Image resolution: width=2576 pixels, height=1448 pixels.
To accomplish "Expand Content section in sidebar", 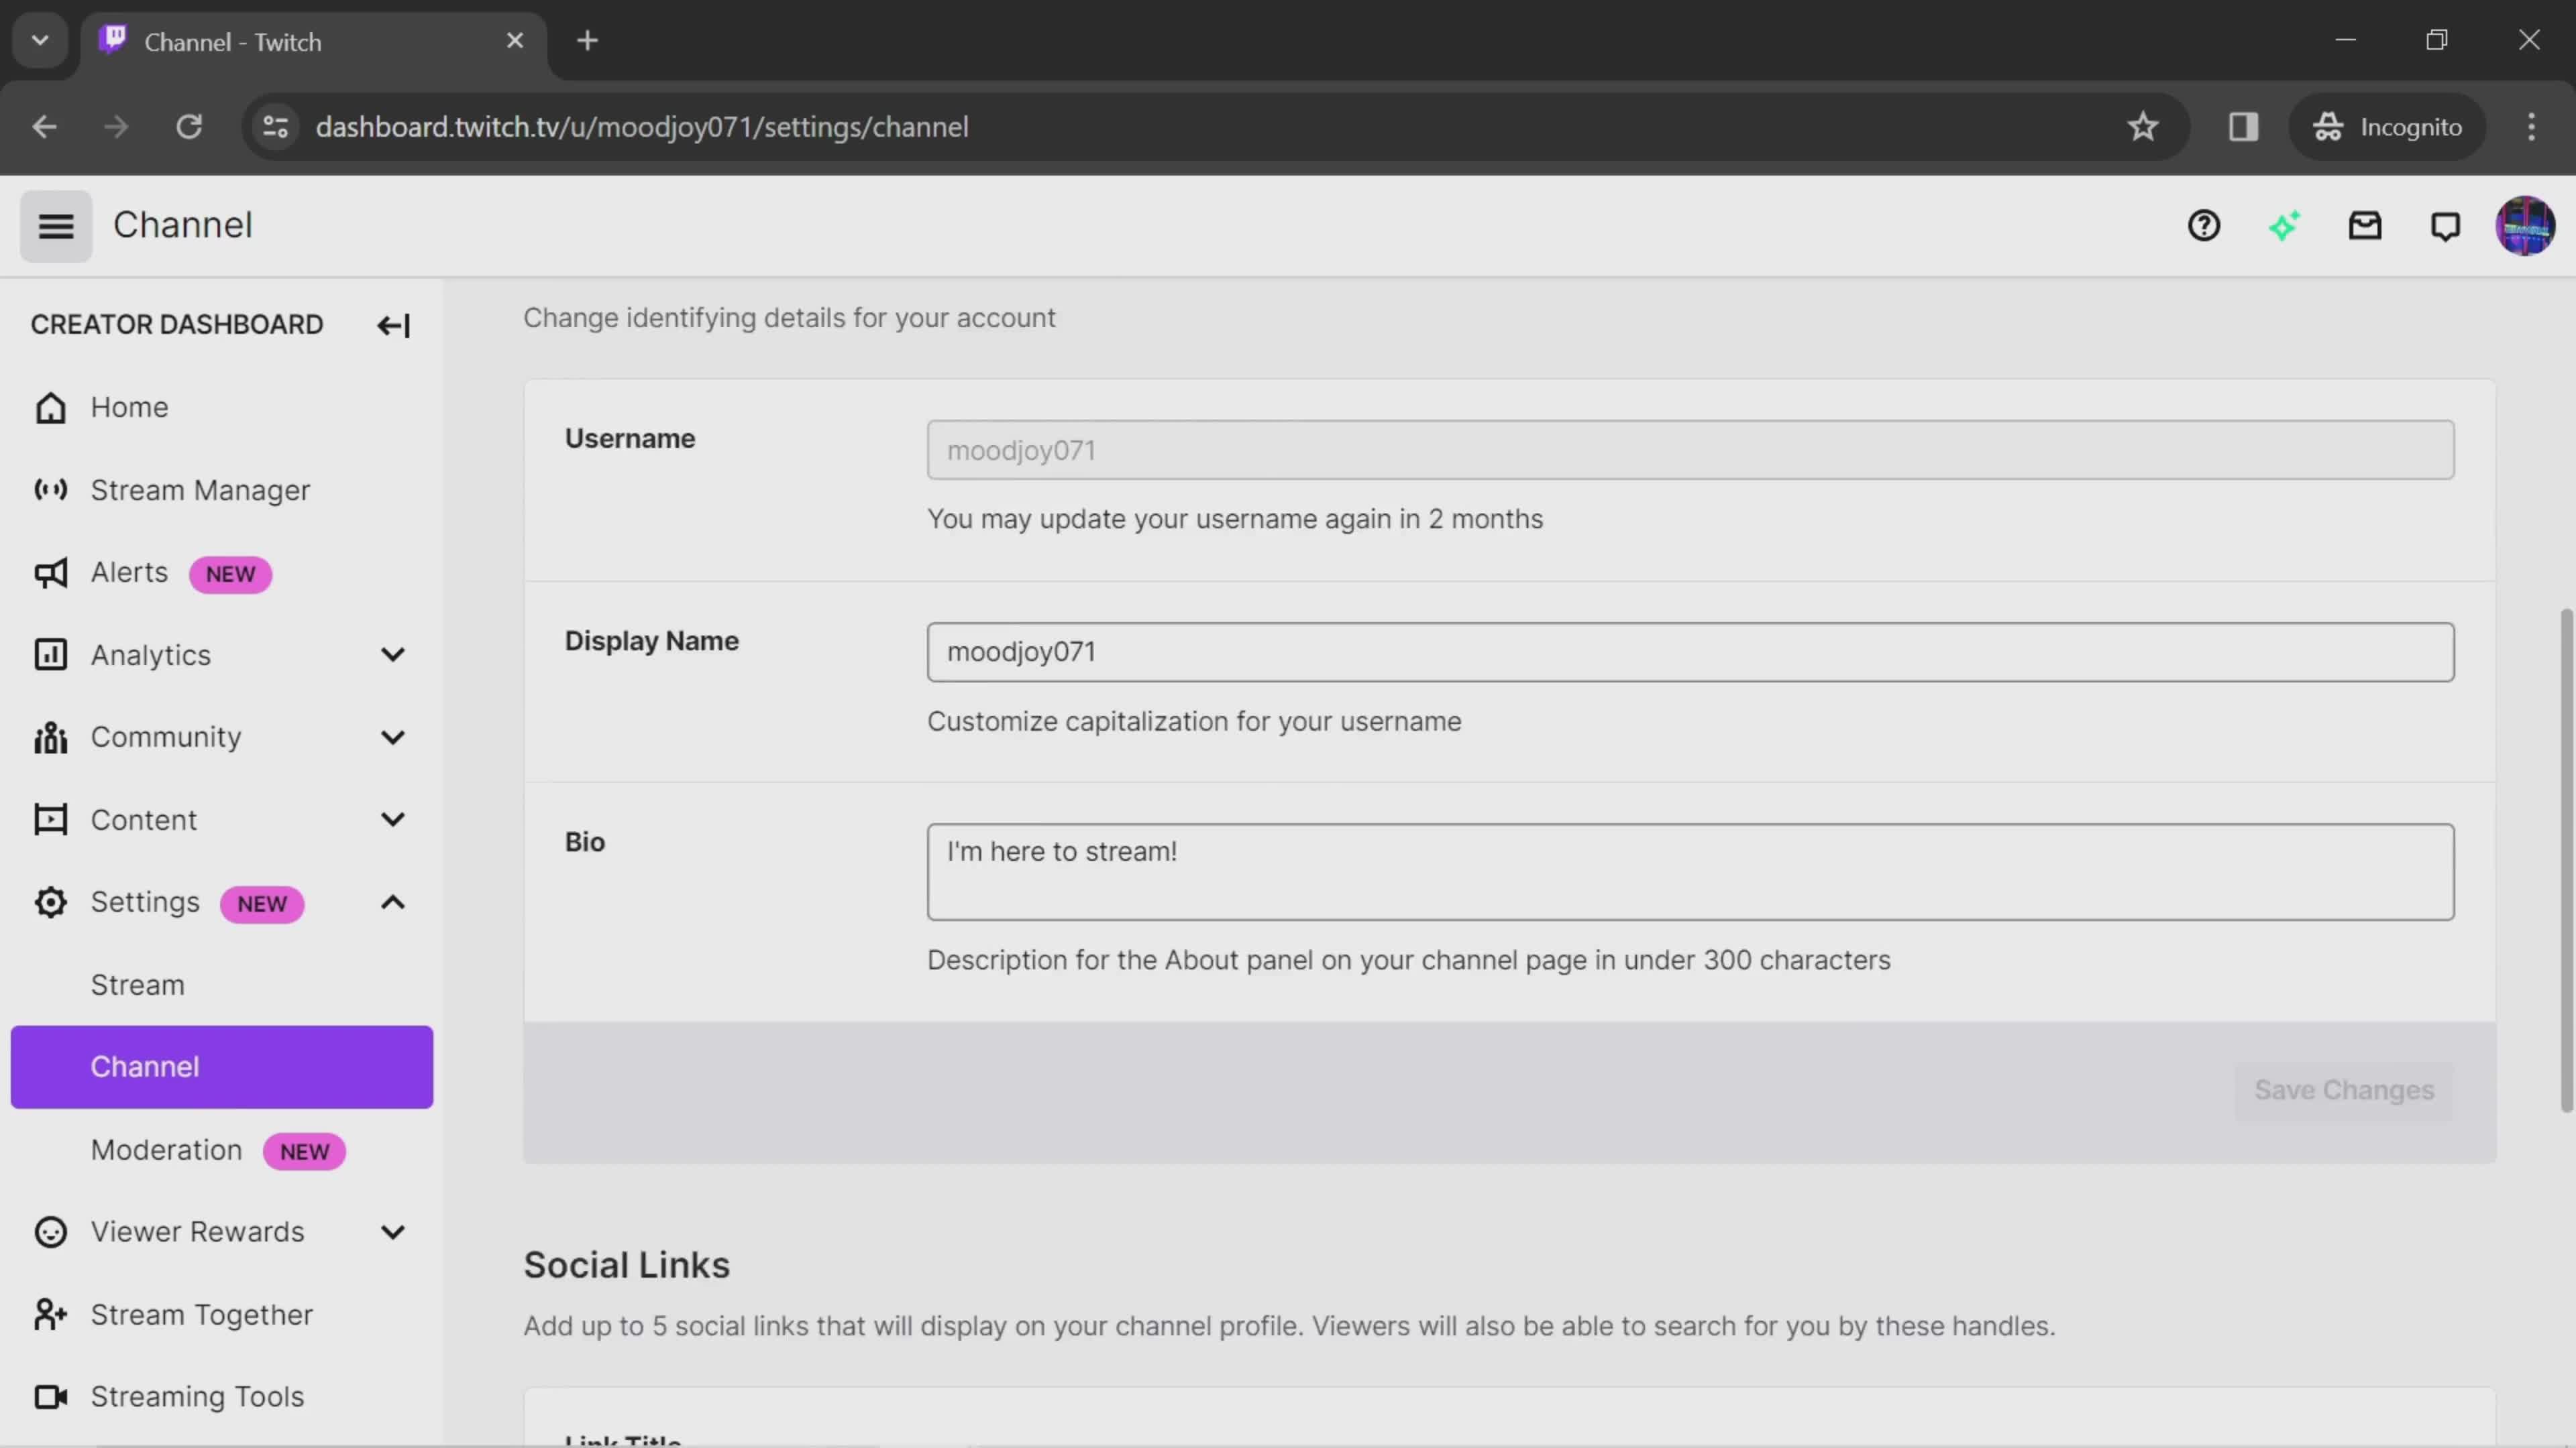I will point(391,819).
